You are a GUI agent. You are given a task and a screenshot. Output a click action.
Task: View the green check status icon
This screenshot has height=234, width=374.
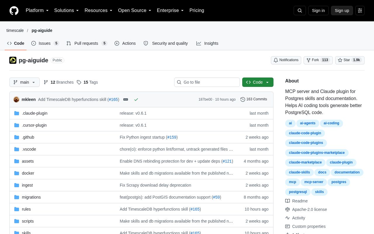pyautogui.click(x=136, y=99)
